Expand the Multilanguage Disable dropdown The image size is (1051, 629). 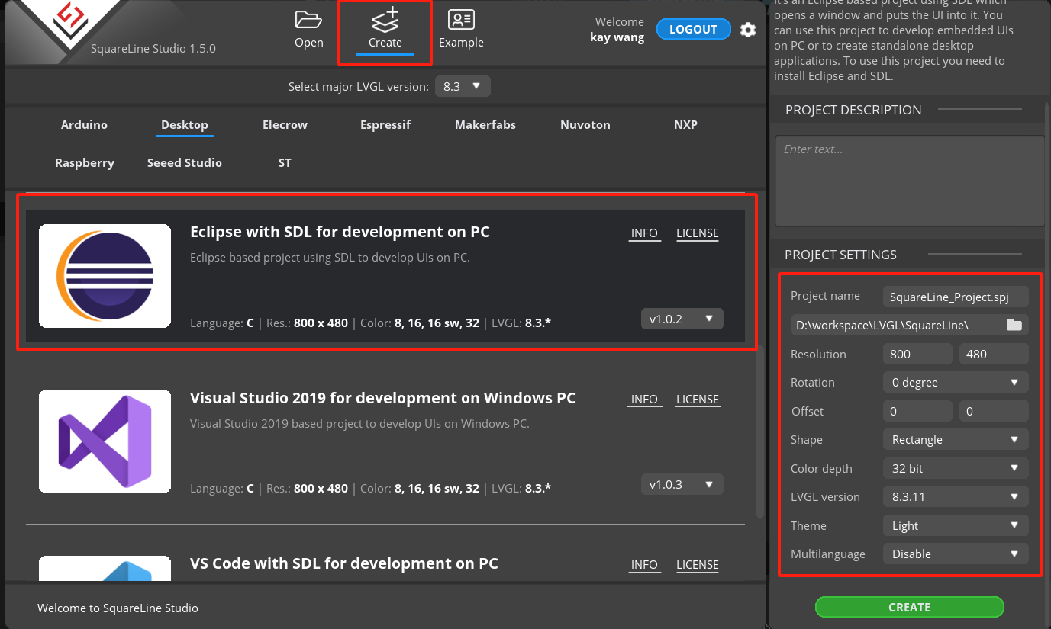coord(956,554)
